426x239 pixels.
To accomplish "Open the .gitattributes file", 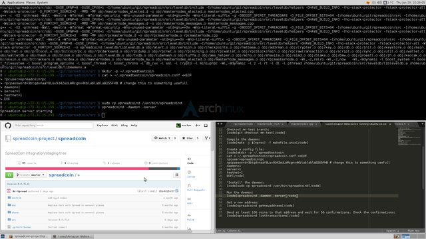I will pos(21,227).
